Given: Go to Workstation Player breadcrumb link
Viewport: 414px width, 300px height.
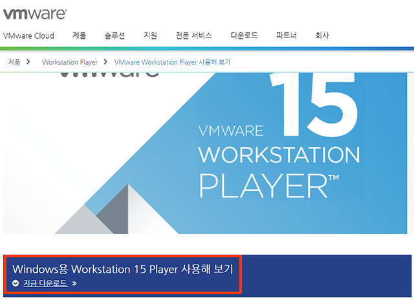Looking at the screenshot, I should tap(70, 62).
